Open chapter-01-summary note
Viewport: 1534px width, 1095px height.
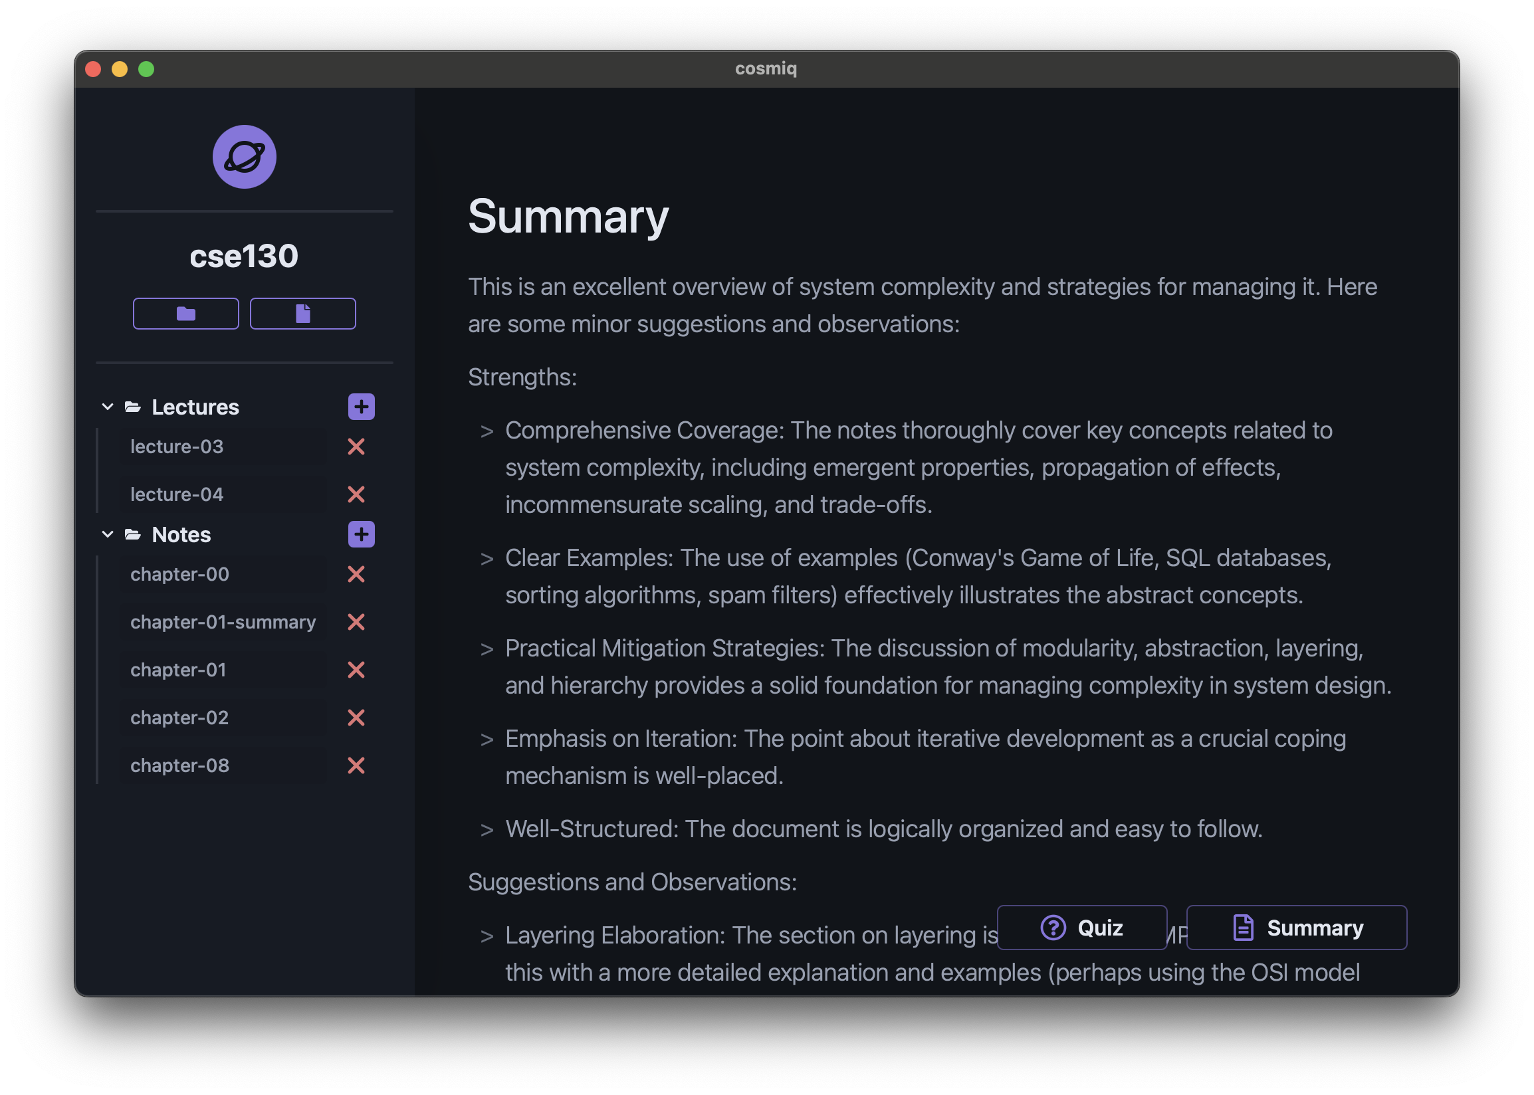coord(223,622)
